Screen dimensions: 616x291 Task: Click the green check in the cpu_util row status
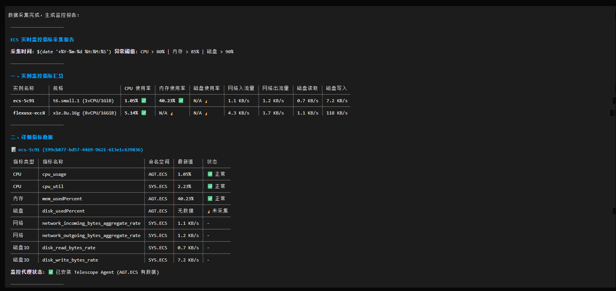[x=210, y=186]
